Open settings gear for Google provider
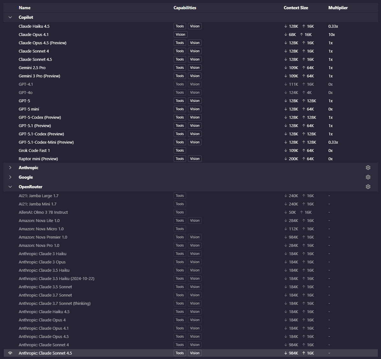The image size is (381, 359). [368, 177]
